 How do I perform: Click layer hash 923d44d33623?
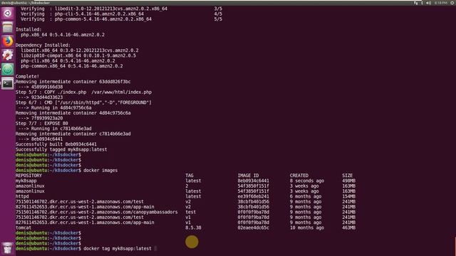(47, 97)
